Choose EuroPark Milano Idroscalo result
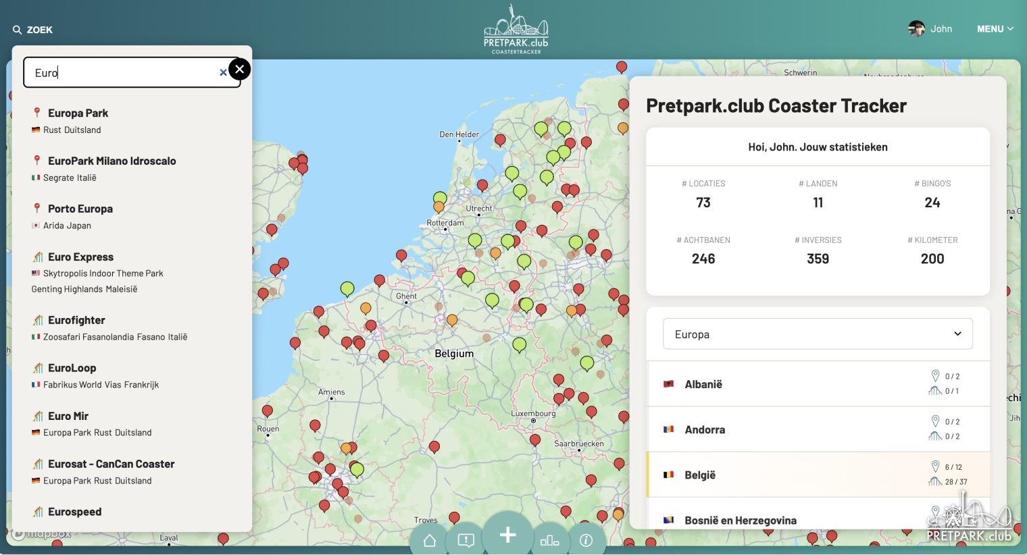This screenshot has height=555, width=1027. click(x=111, y=161)
